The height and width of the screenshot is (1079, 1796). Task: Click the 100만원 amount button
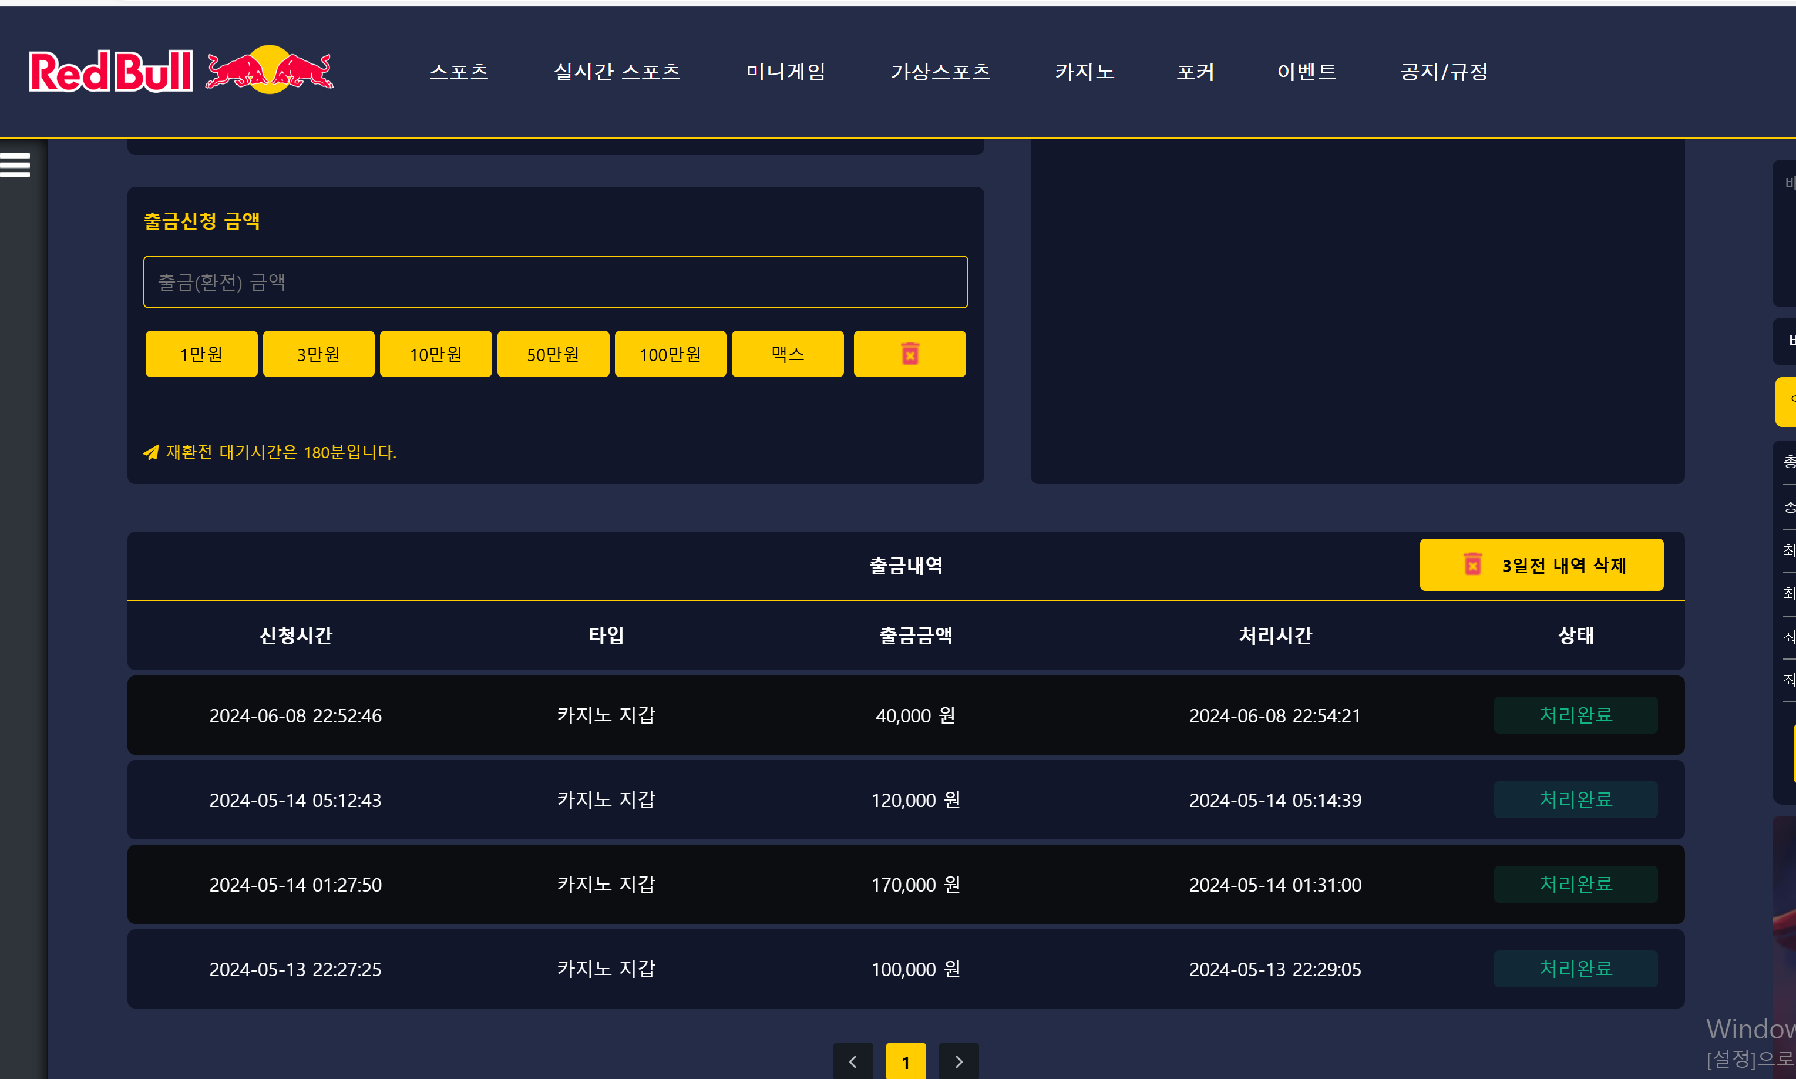pyautogui.click(x=670, y=354)
